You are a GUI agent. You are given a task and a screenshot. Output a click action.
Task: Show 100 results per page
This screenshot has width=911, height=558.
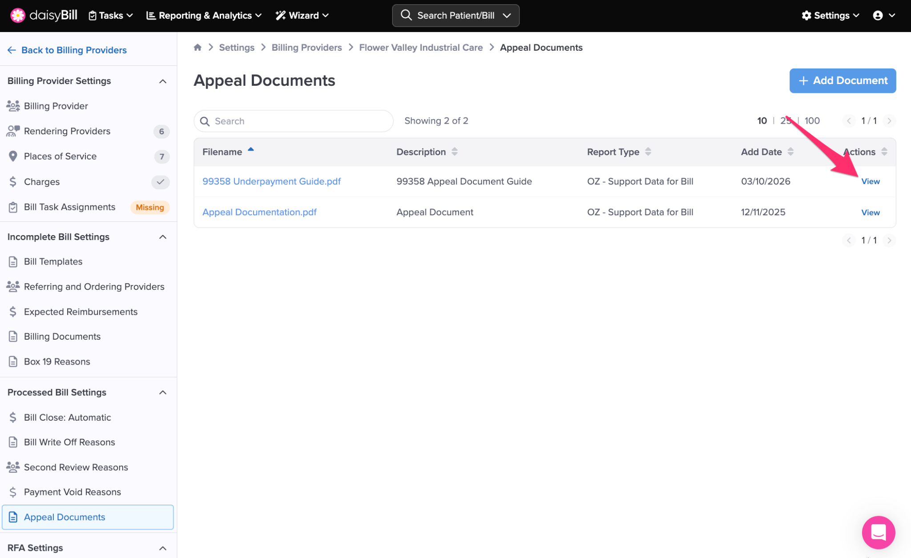pos(812,121)
